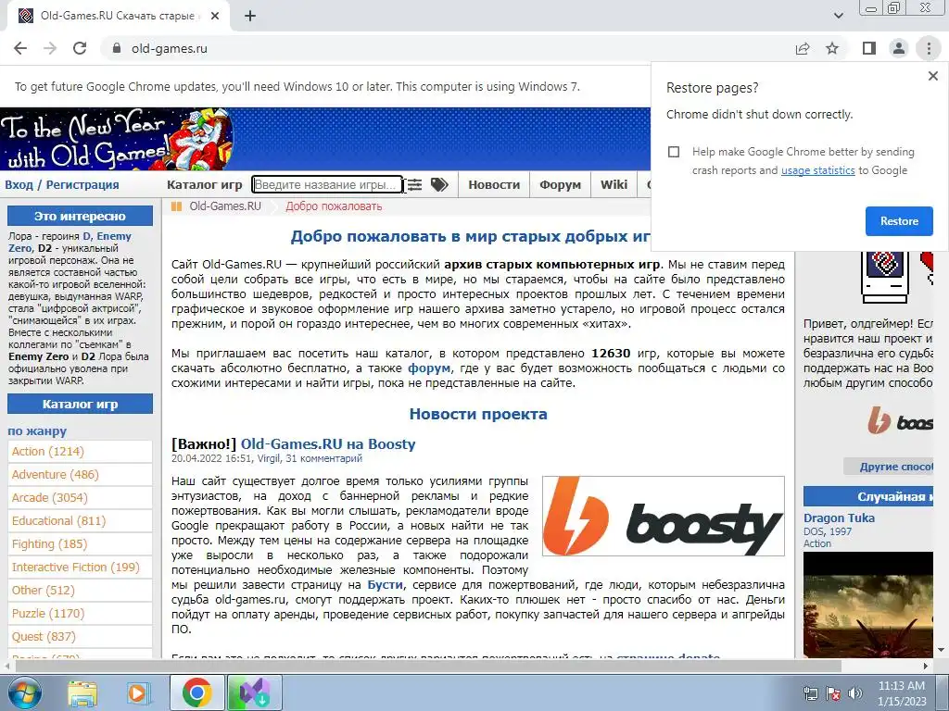949x711 pixels.
Task: Dismiss the Restore pages popup
Action: (932, 76)
